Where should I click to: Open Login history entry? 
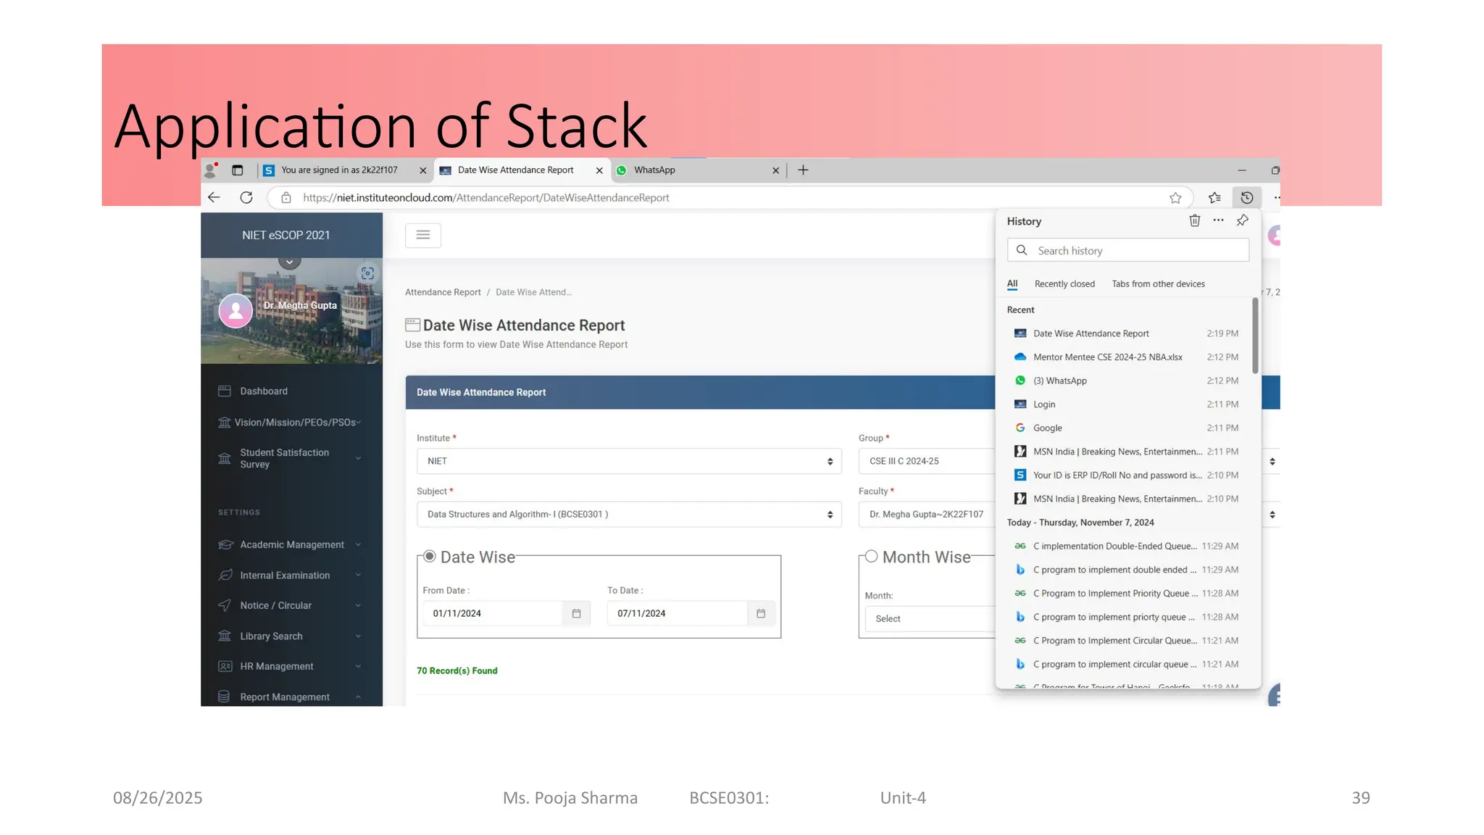point(1127,404)
